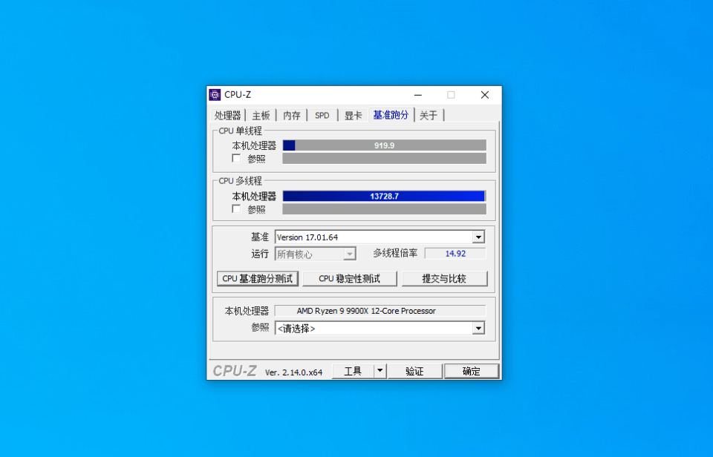Screen dimensions: 713x457
Task: Click the multi-thread score bar 13728.7
Action: [384, 197]
